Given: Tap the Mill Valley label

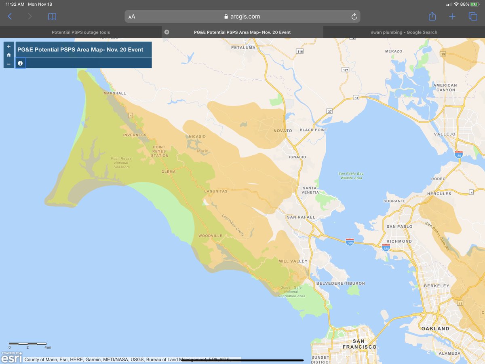Looking at the screenshot, I should pyautogui.click(x=293, y=261).
